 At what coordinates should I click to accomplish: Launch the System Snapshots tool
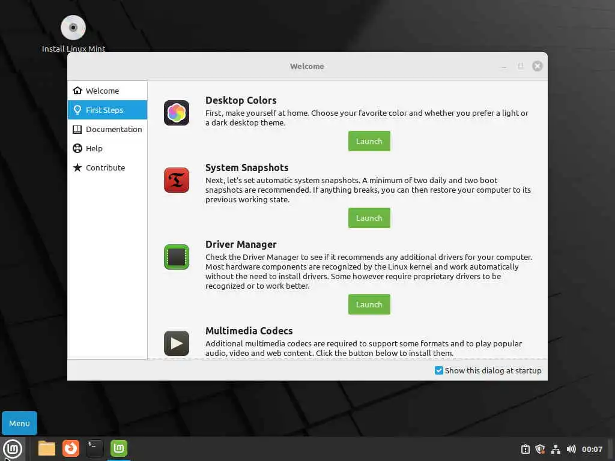(x=369, y=218)
